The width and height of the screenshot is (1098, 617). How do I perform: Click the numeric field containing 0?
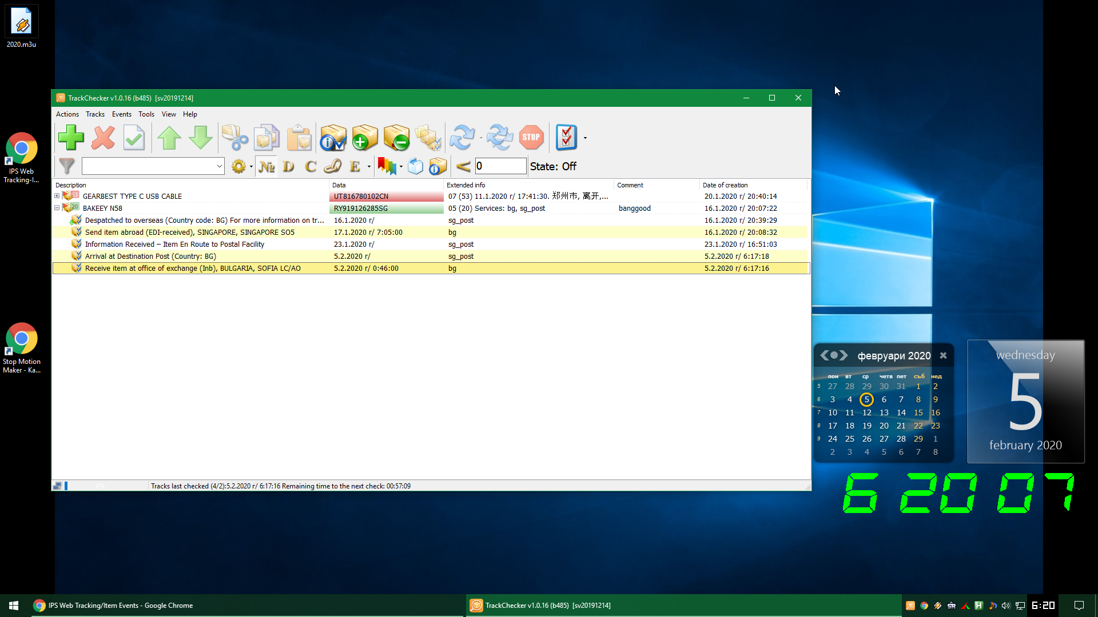point(500,166)
